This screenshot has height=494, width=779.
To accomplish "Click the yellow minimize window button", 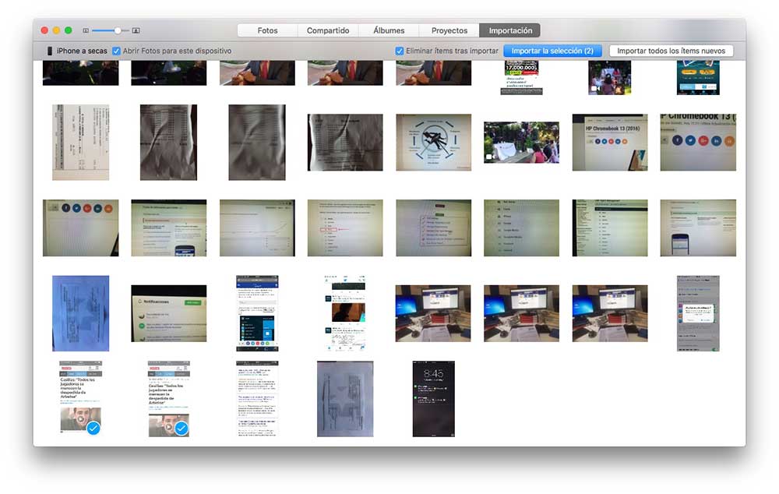I will pyautogui.click(x=56, y=30).
